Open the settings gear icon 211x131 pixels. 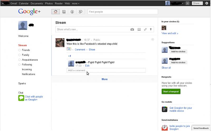click(207, 3)
